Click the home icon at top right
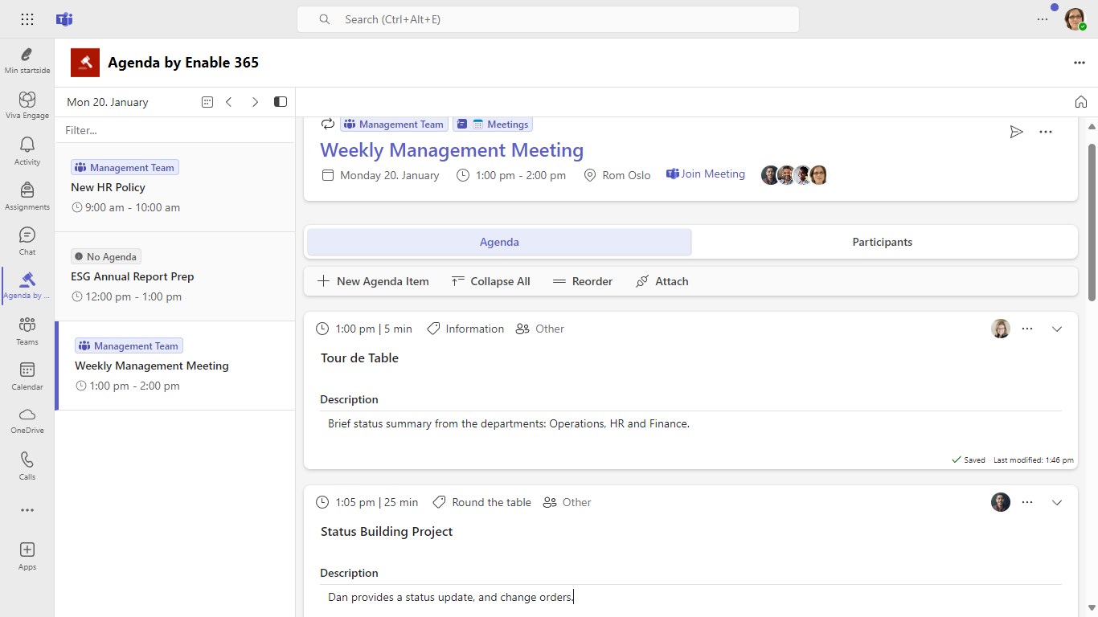 1081,102
